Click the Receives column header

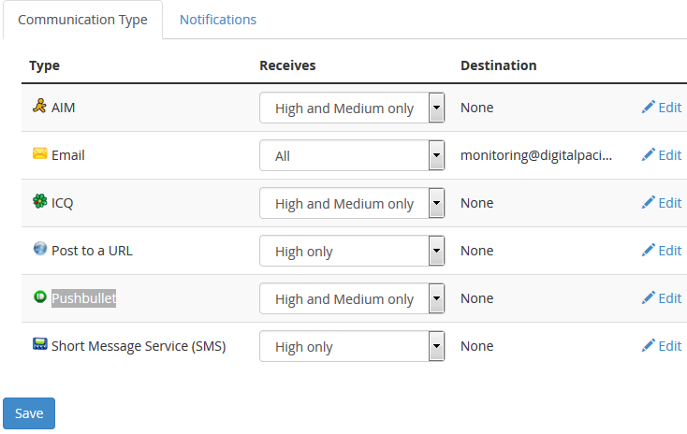pos(287,65)
